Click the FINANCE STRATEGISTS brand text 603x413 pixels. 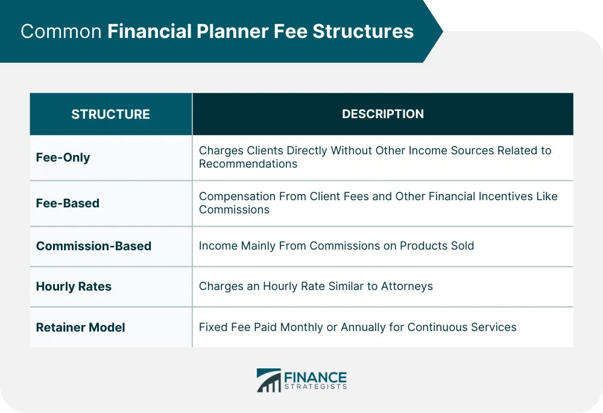tap(315, 380)
